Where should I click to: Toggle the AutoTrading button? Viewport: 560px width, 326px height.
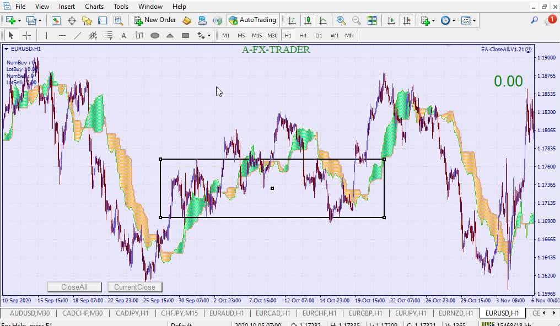click(252, 20)
